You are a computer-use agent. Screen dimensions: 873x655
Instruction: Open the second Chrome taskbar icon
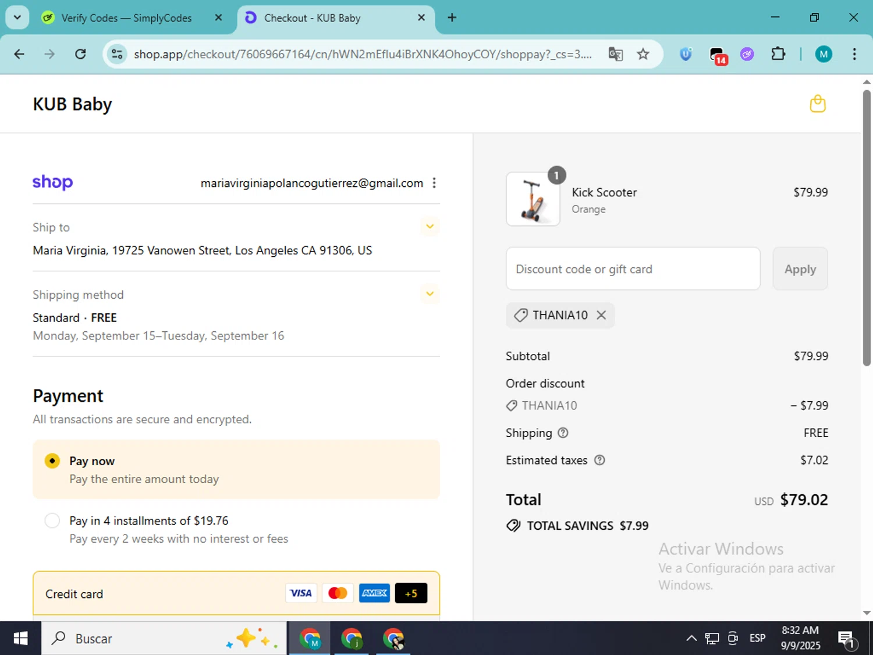[x=352, y=639]
